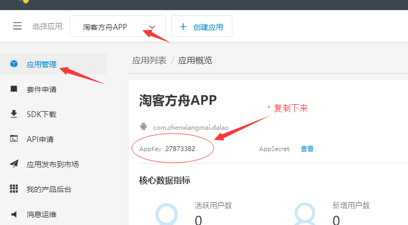The width and height of the screenshot is (408, 225).
Task: Click the AppSecret label
Action: tap(275, 149)
